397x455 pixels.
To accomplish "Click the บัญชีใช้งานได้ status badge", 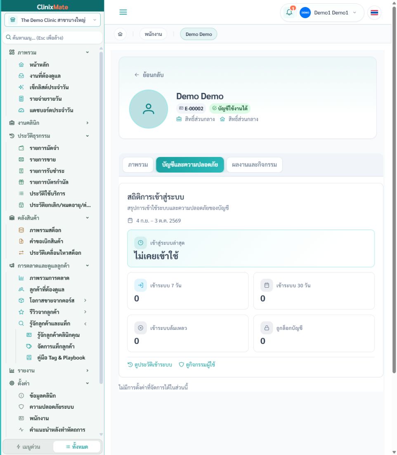I will click(x=230, y=109).
